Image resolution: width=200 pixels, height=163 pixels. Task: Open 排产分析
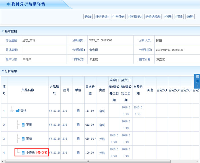102,17
